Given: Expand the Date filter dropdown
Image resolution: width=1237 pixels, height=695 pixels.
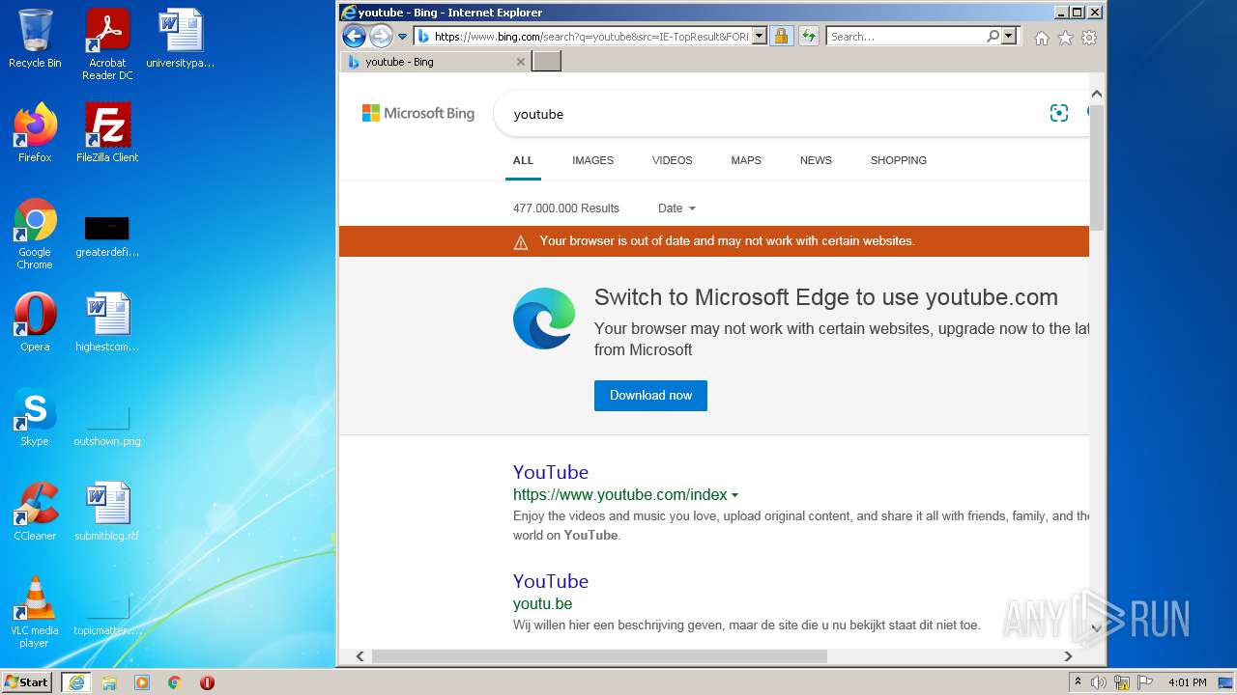Looking at the screenshot, I should pyautogui.click(x=676, y=208).
